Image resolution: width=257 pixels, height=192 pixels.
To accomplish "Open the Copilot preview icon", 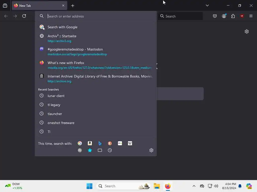I will click(249, 186).
